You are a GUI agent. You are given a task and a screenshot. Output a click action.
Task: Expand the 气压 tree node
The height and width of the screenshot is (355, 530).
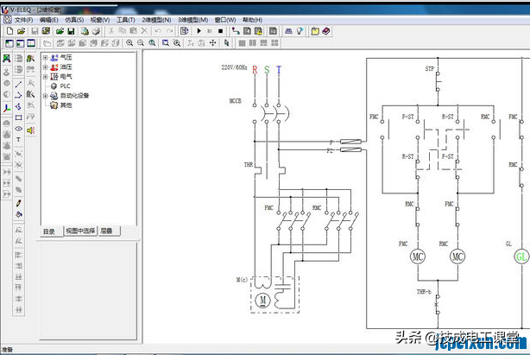(x=45, y=58)
